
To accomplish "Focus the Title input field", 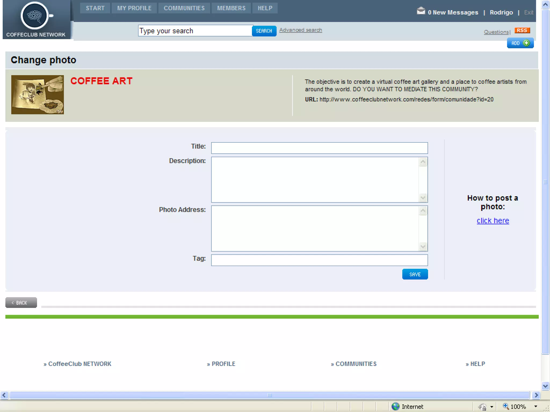I will (319, 148).
